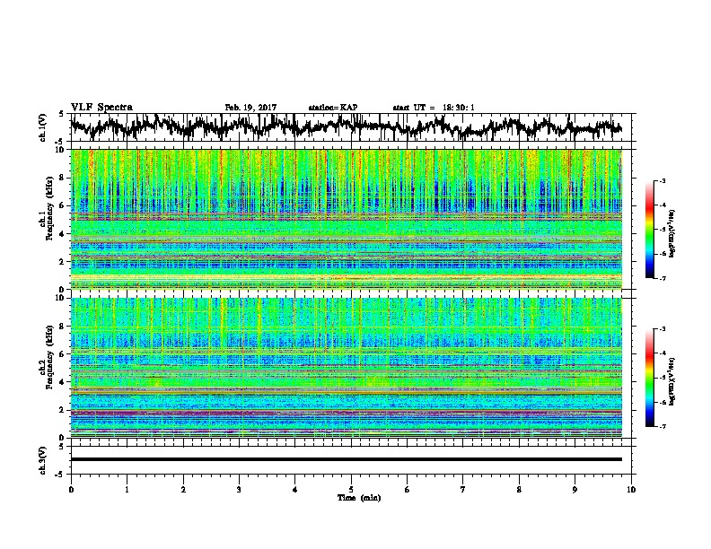Click time axis tick label "9"
711x549 pixels.
575,490
